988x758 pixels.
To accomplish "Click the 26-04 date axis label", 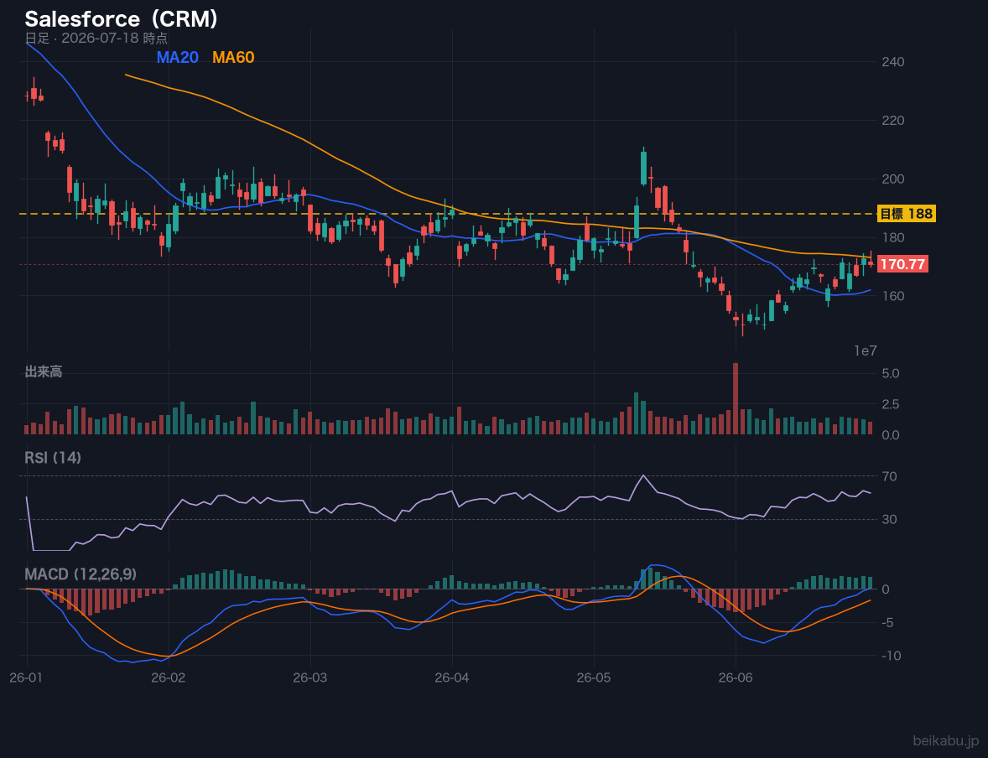I will click(x=452, y=678).
